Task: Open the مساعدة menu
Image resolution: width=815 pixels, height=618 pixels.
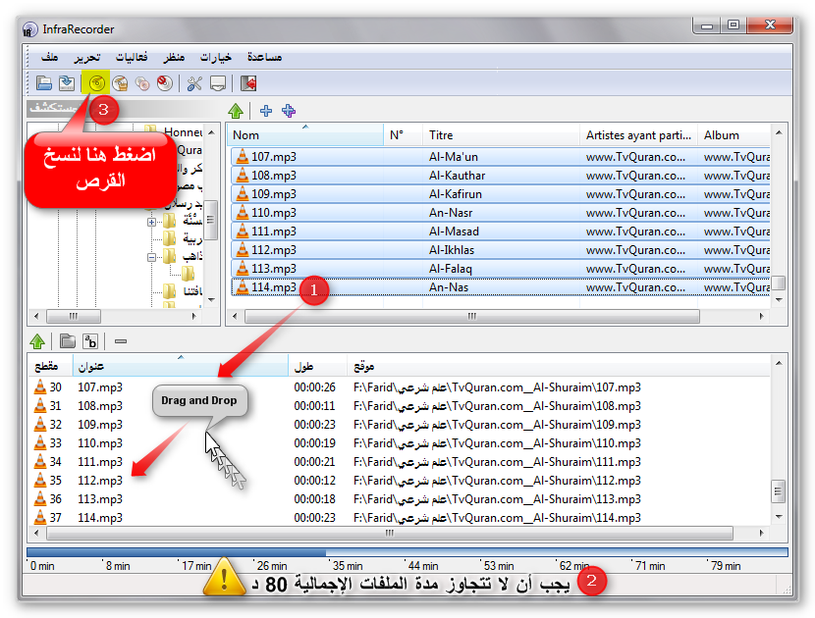Action: click(x=264, y=57)
